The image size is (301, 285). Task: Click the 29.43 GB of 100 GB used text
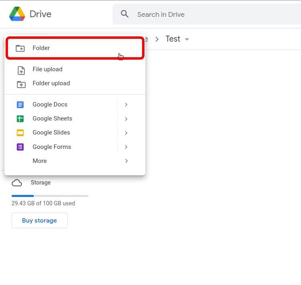[x=43, y=203]
